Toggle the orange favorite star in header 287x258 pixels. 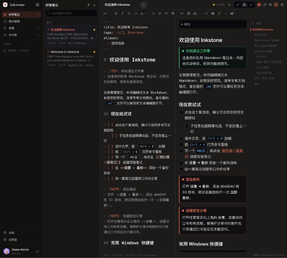[259, 5]
